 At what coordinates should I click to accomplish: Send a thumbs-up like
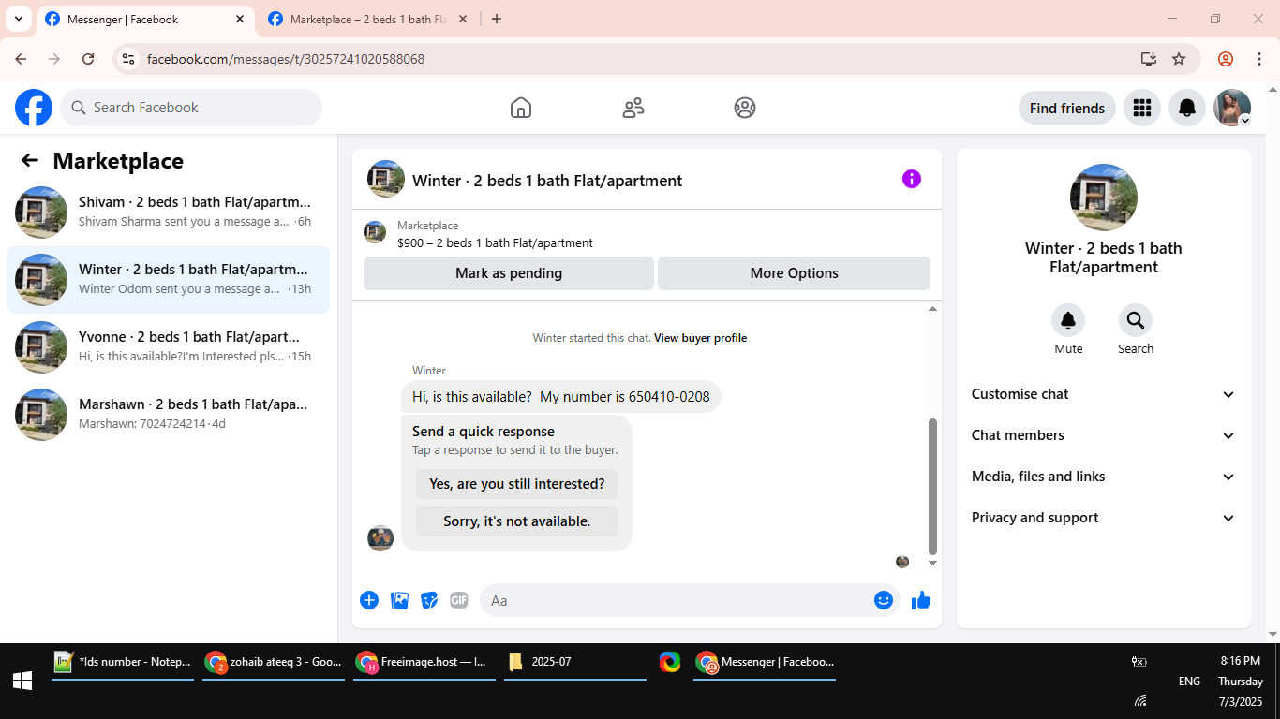[x=921, y=600]
